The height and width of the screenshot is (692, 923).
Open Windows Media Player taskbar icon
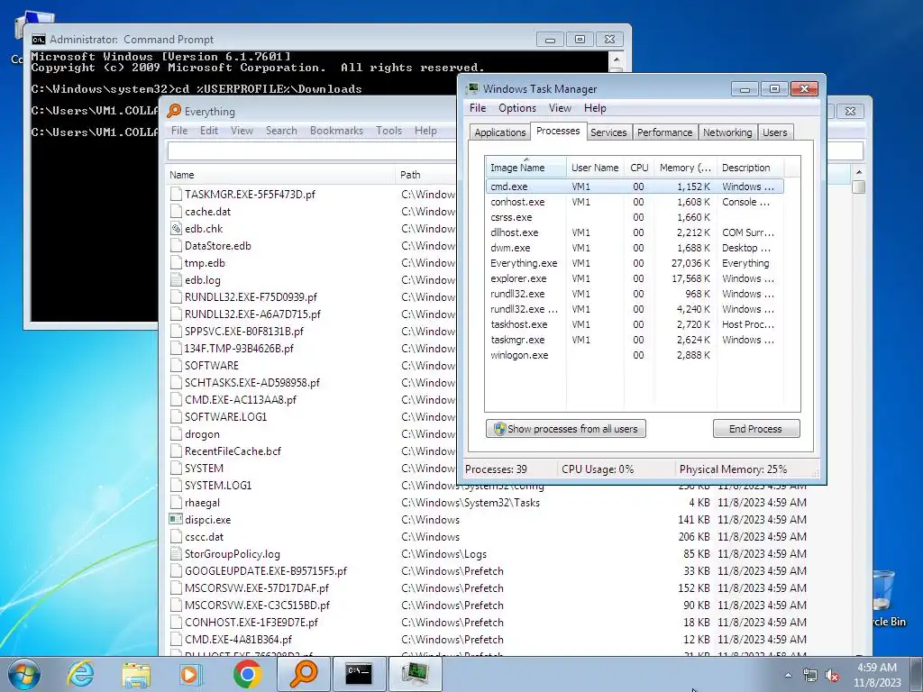191,674
